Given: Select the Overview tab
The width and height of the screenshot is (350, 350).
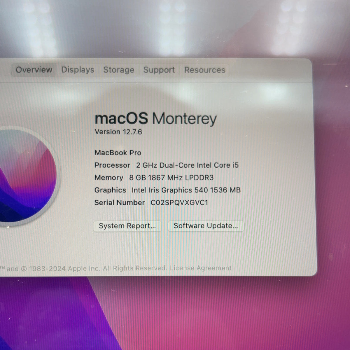Looking at the screenshot, I should [34, 70].
